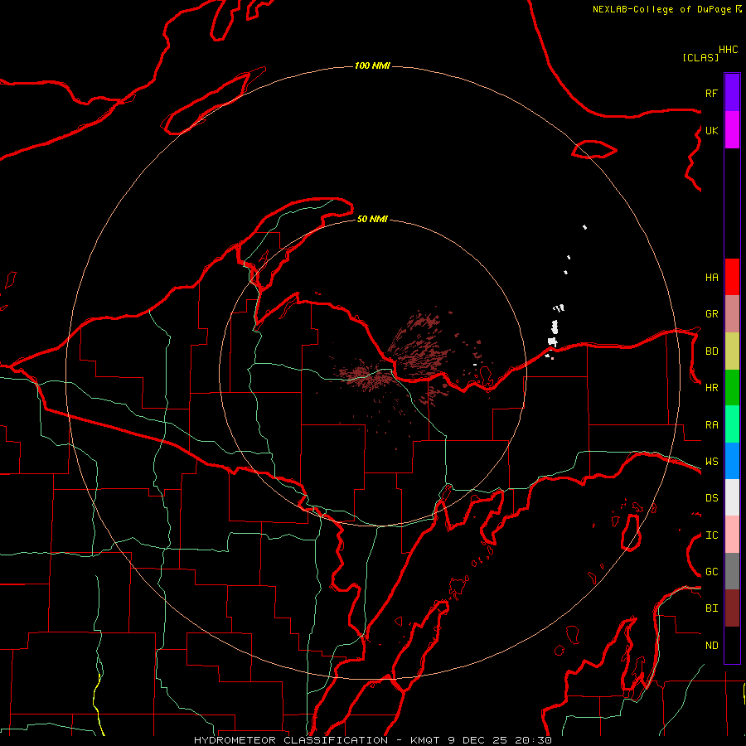Image resolution: width=746 pixels, height=746 pixels.
Task: Click the HHC product label
Action: tap(729, 50)
